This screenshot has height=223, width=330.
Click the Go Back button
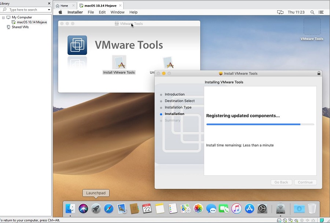pos(281,182)
